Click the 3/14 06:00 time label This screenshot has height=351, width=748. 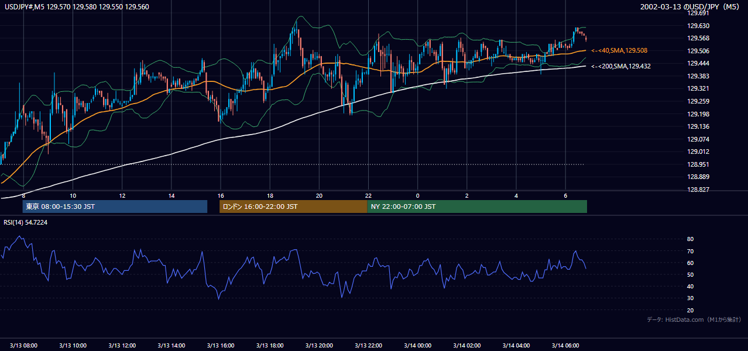(565, 346)
